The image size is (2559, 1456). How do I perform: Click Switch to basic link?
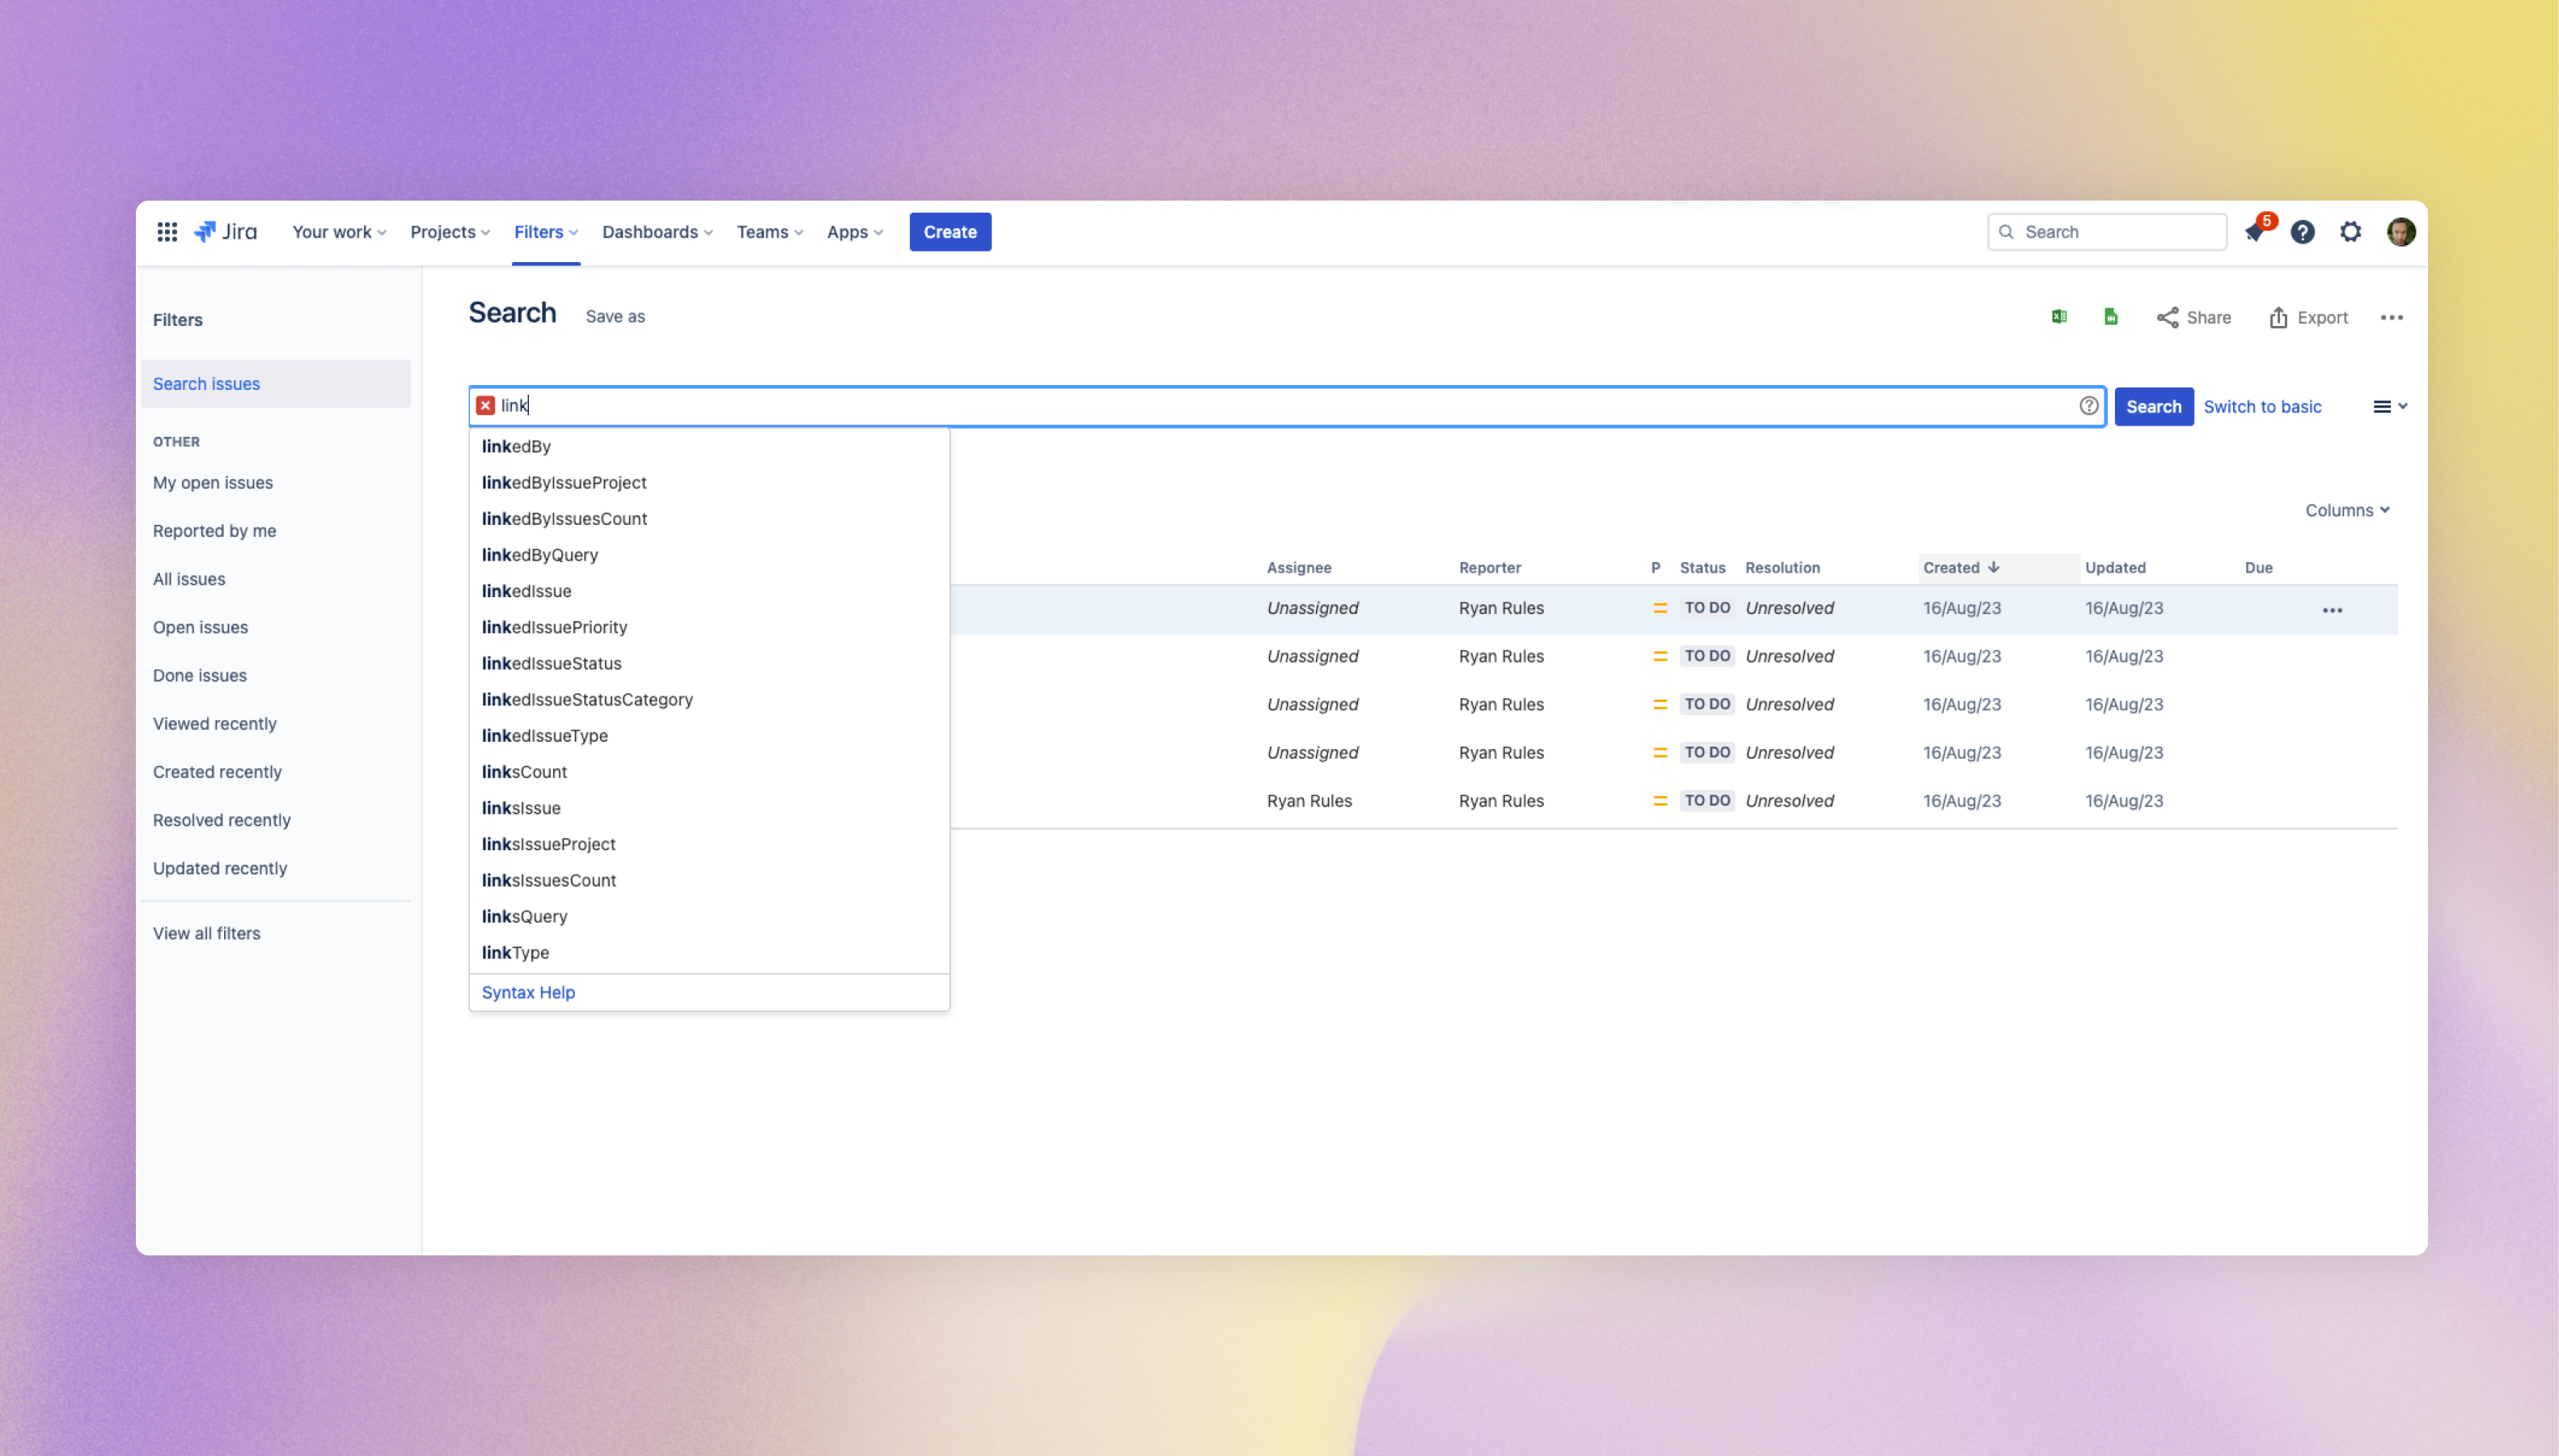(2262, 406)
